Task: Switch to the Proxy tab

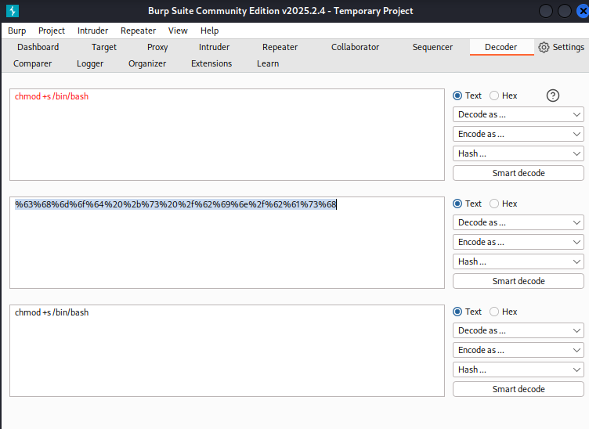Action: 157,47
